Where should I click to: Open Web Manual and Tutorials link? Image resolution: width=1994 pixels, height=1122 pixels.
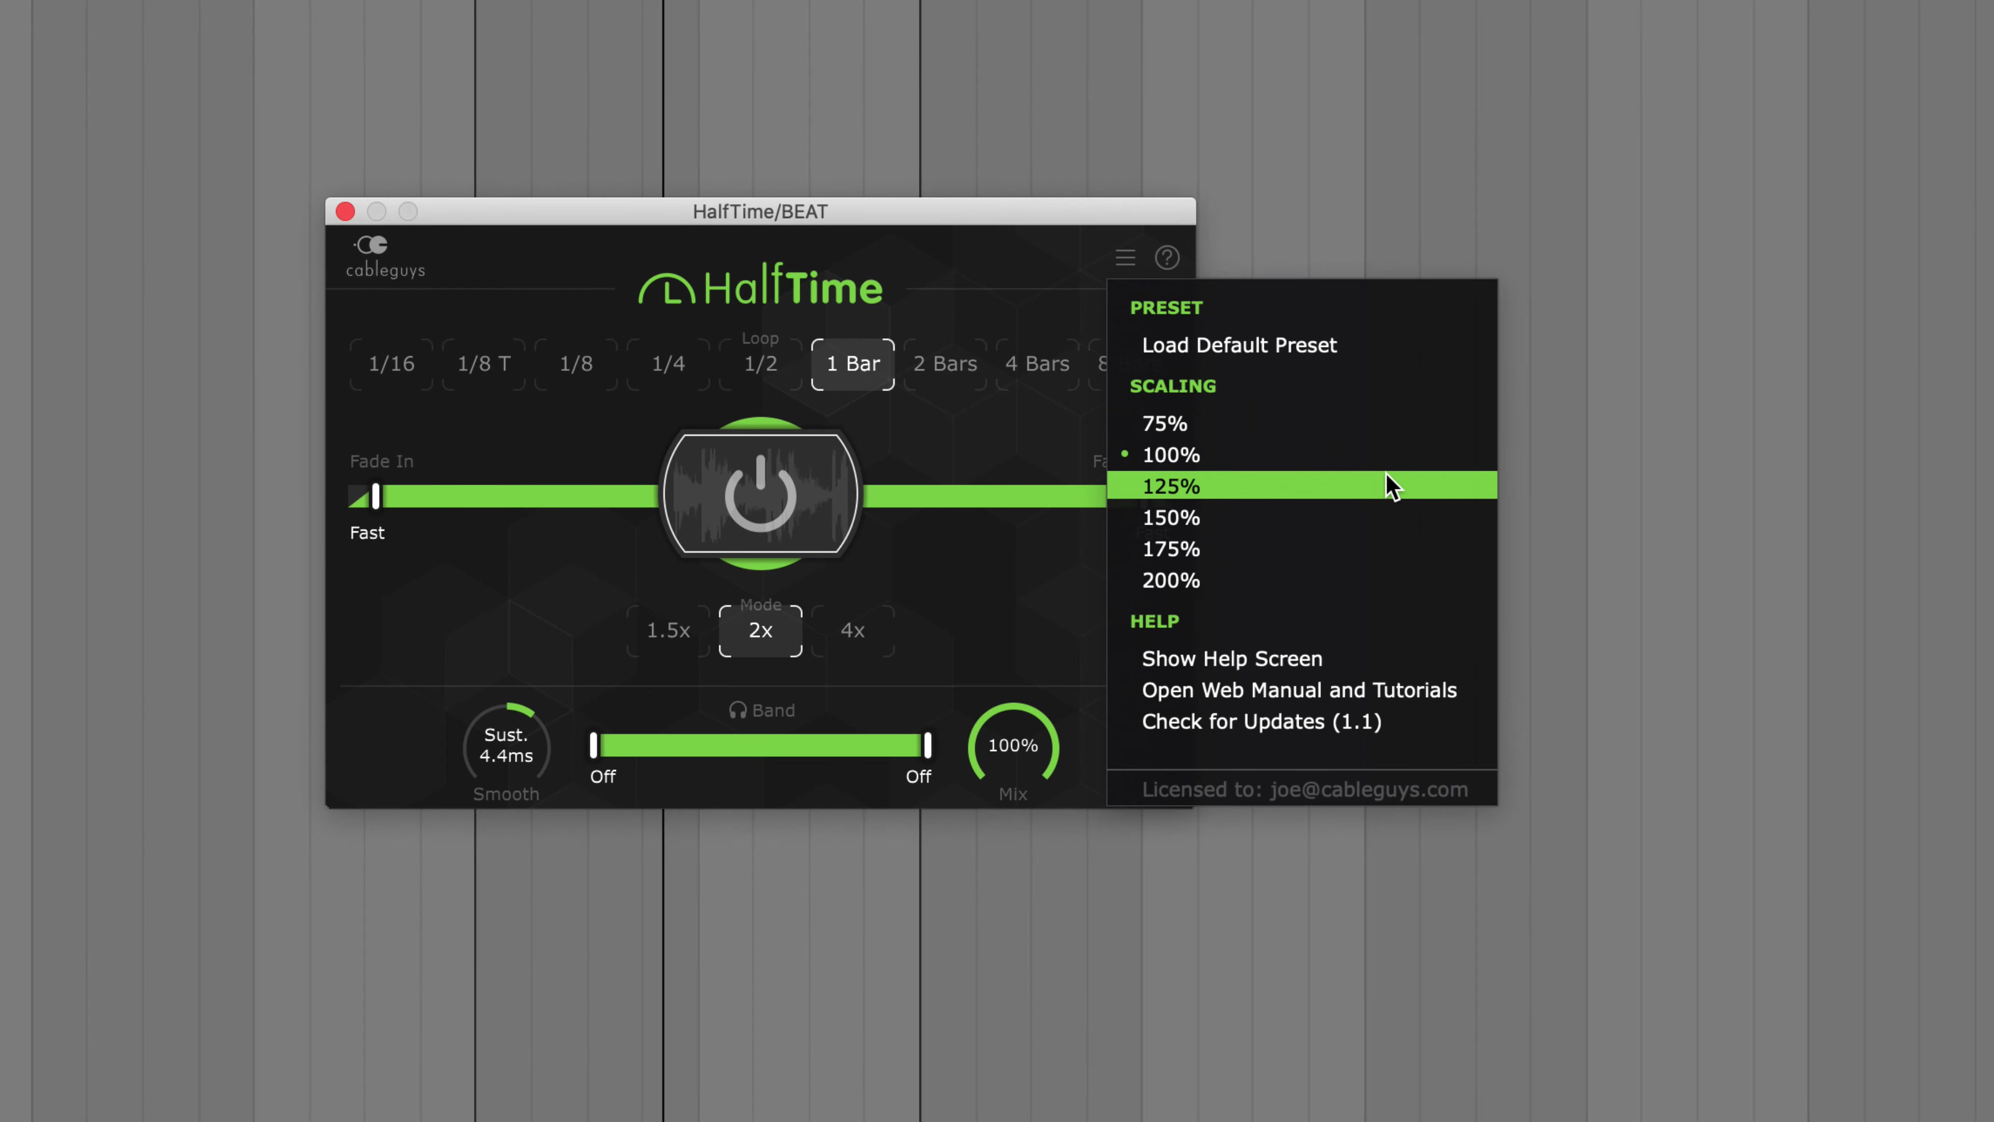pos(1300,690)
